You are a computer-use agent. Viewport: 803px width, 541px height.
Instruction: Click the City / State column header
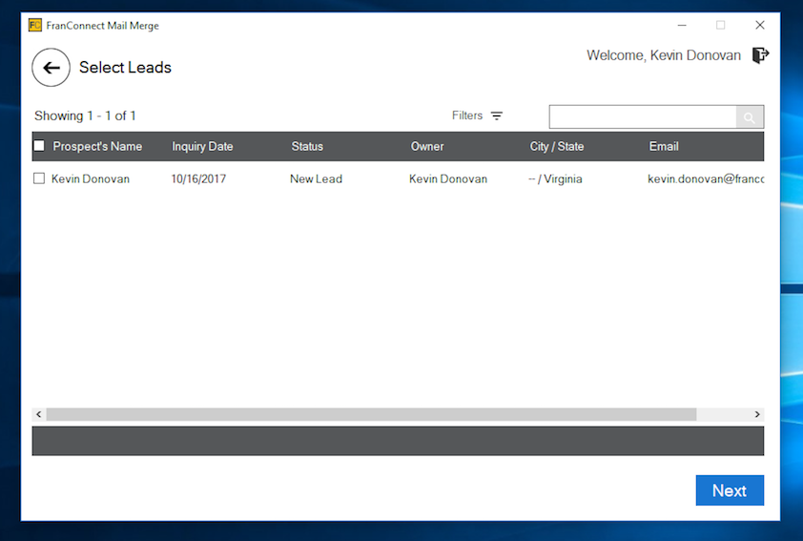click(x=557, y=147)
